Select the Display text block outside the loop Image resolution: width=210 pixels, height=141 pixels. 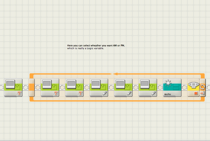click(x=13, y=88)
